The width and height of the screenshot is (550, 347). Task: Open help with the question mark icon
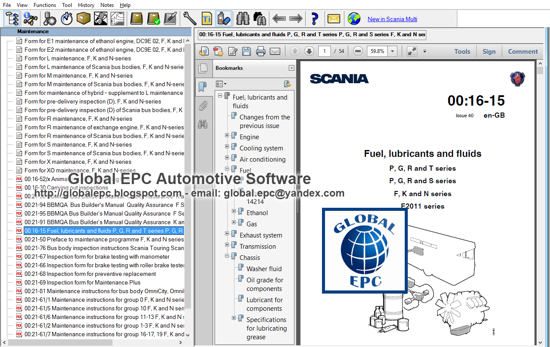pyautogui.click(x=315, y=19)
